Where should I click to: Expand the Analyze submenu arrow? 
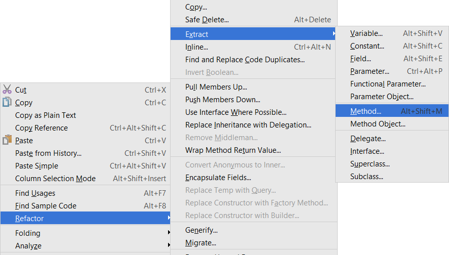tap(169, 246)
